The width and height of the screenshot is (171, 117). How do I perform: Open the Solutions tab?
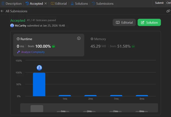pyautogui.click(x=79, y=4)
